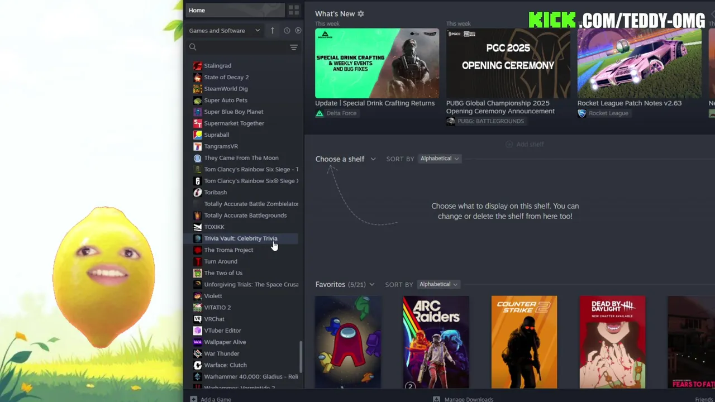Open ARC Raiders cover in Favorites
This screenshot has width=715, height=402.
[x=436, y=342]
